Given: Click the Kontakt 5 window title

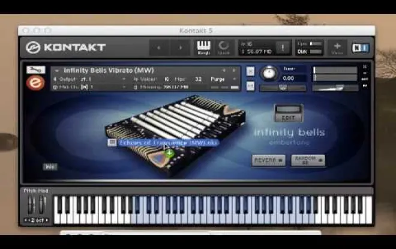Looking at the screenshot, I should (x=196, y=31).
